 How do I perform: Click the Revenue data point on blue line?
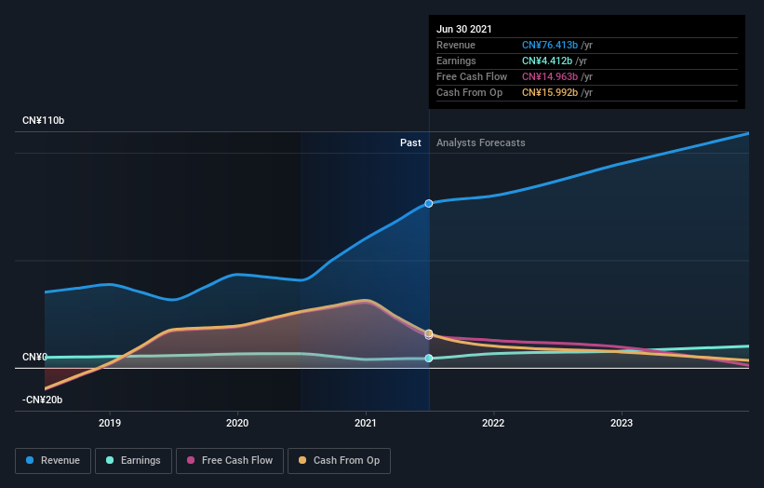(428, 203)
